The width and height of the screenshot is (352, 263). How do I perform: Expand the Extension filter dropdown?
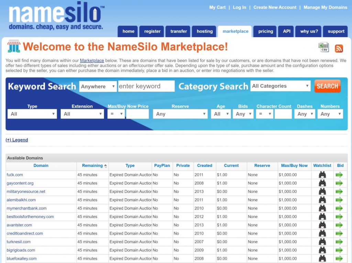(x=82, y=114)
